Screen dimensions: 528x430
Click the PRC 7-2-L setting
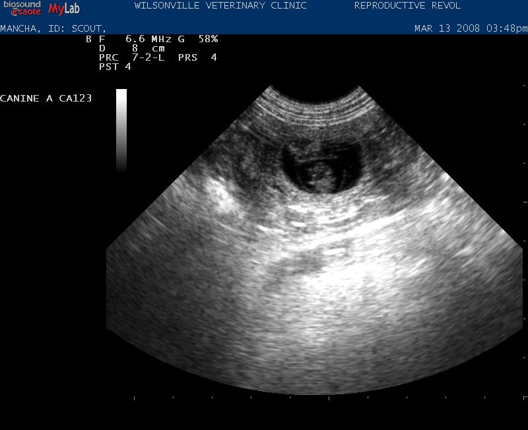tap(131, 57)
